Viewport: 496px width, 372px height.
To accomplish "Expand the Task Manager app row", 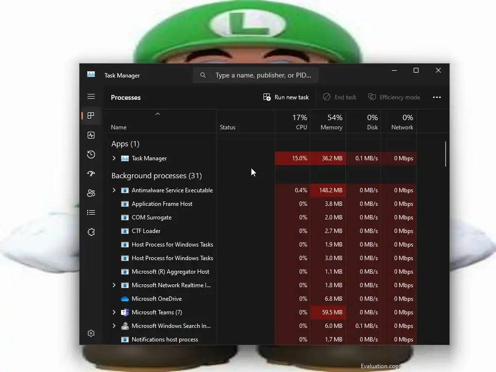I will (x=114, y=158).
